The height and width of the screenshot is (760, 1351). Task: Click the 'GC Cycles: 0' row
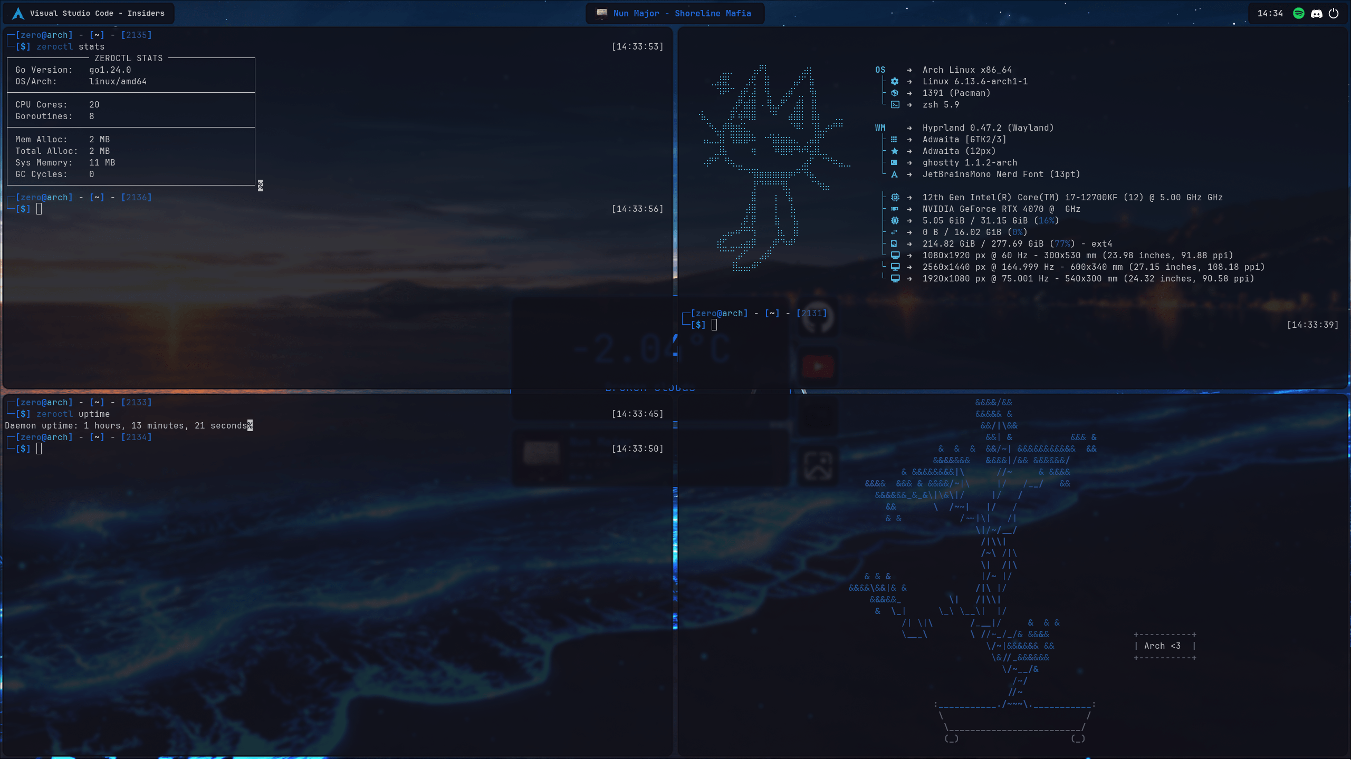point(54,174)
